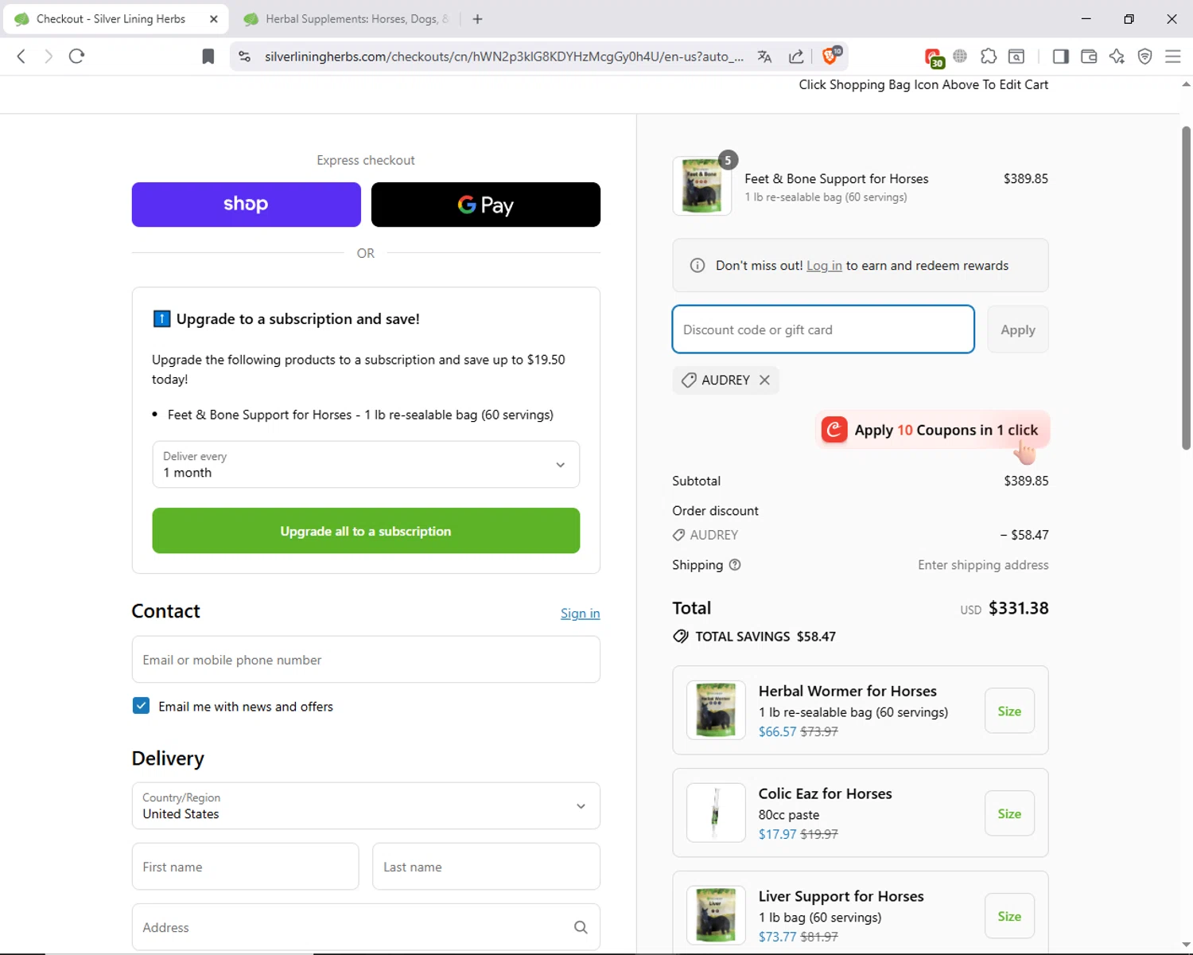Image resolution: width=1193 pixels, height=955 pixels.
Task: Open Leo AI assistant icon
Action: tap(1117, 56)
